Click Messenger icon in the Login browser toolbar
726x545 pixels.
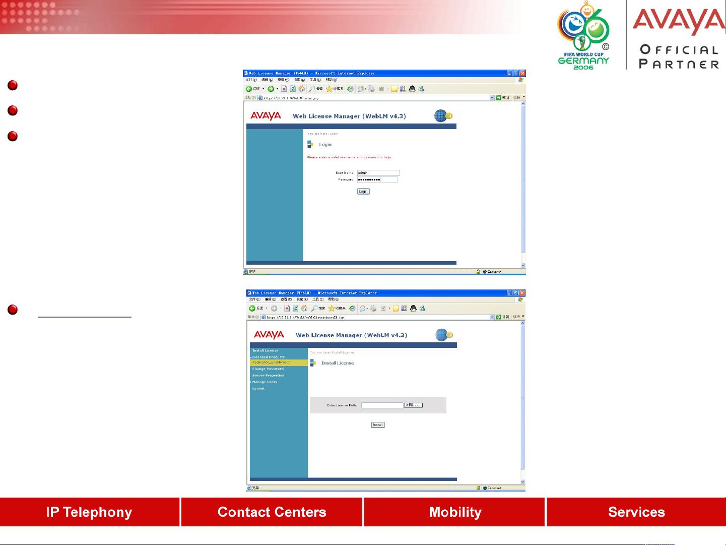tap(421, 89)
